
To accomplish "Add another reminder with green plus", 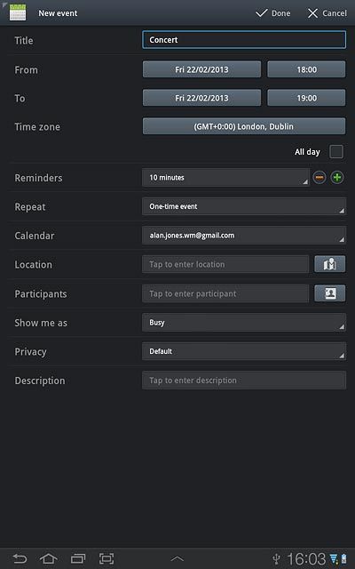I will pos(337,178).
